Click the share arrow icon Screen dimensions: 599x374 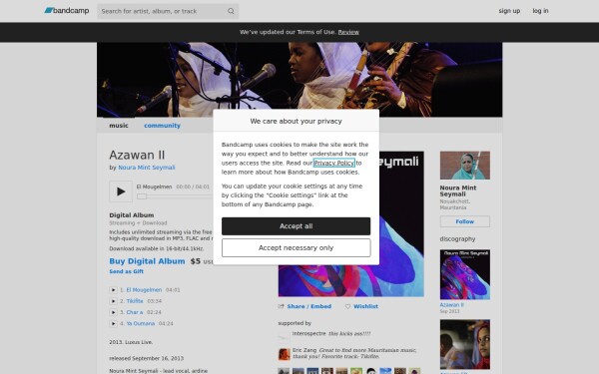tap(282, 306)
